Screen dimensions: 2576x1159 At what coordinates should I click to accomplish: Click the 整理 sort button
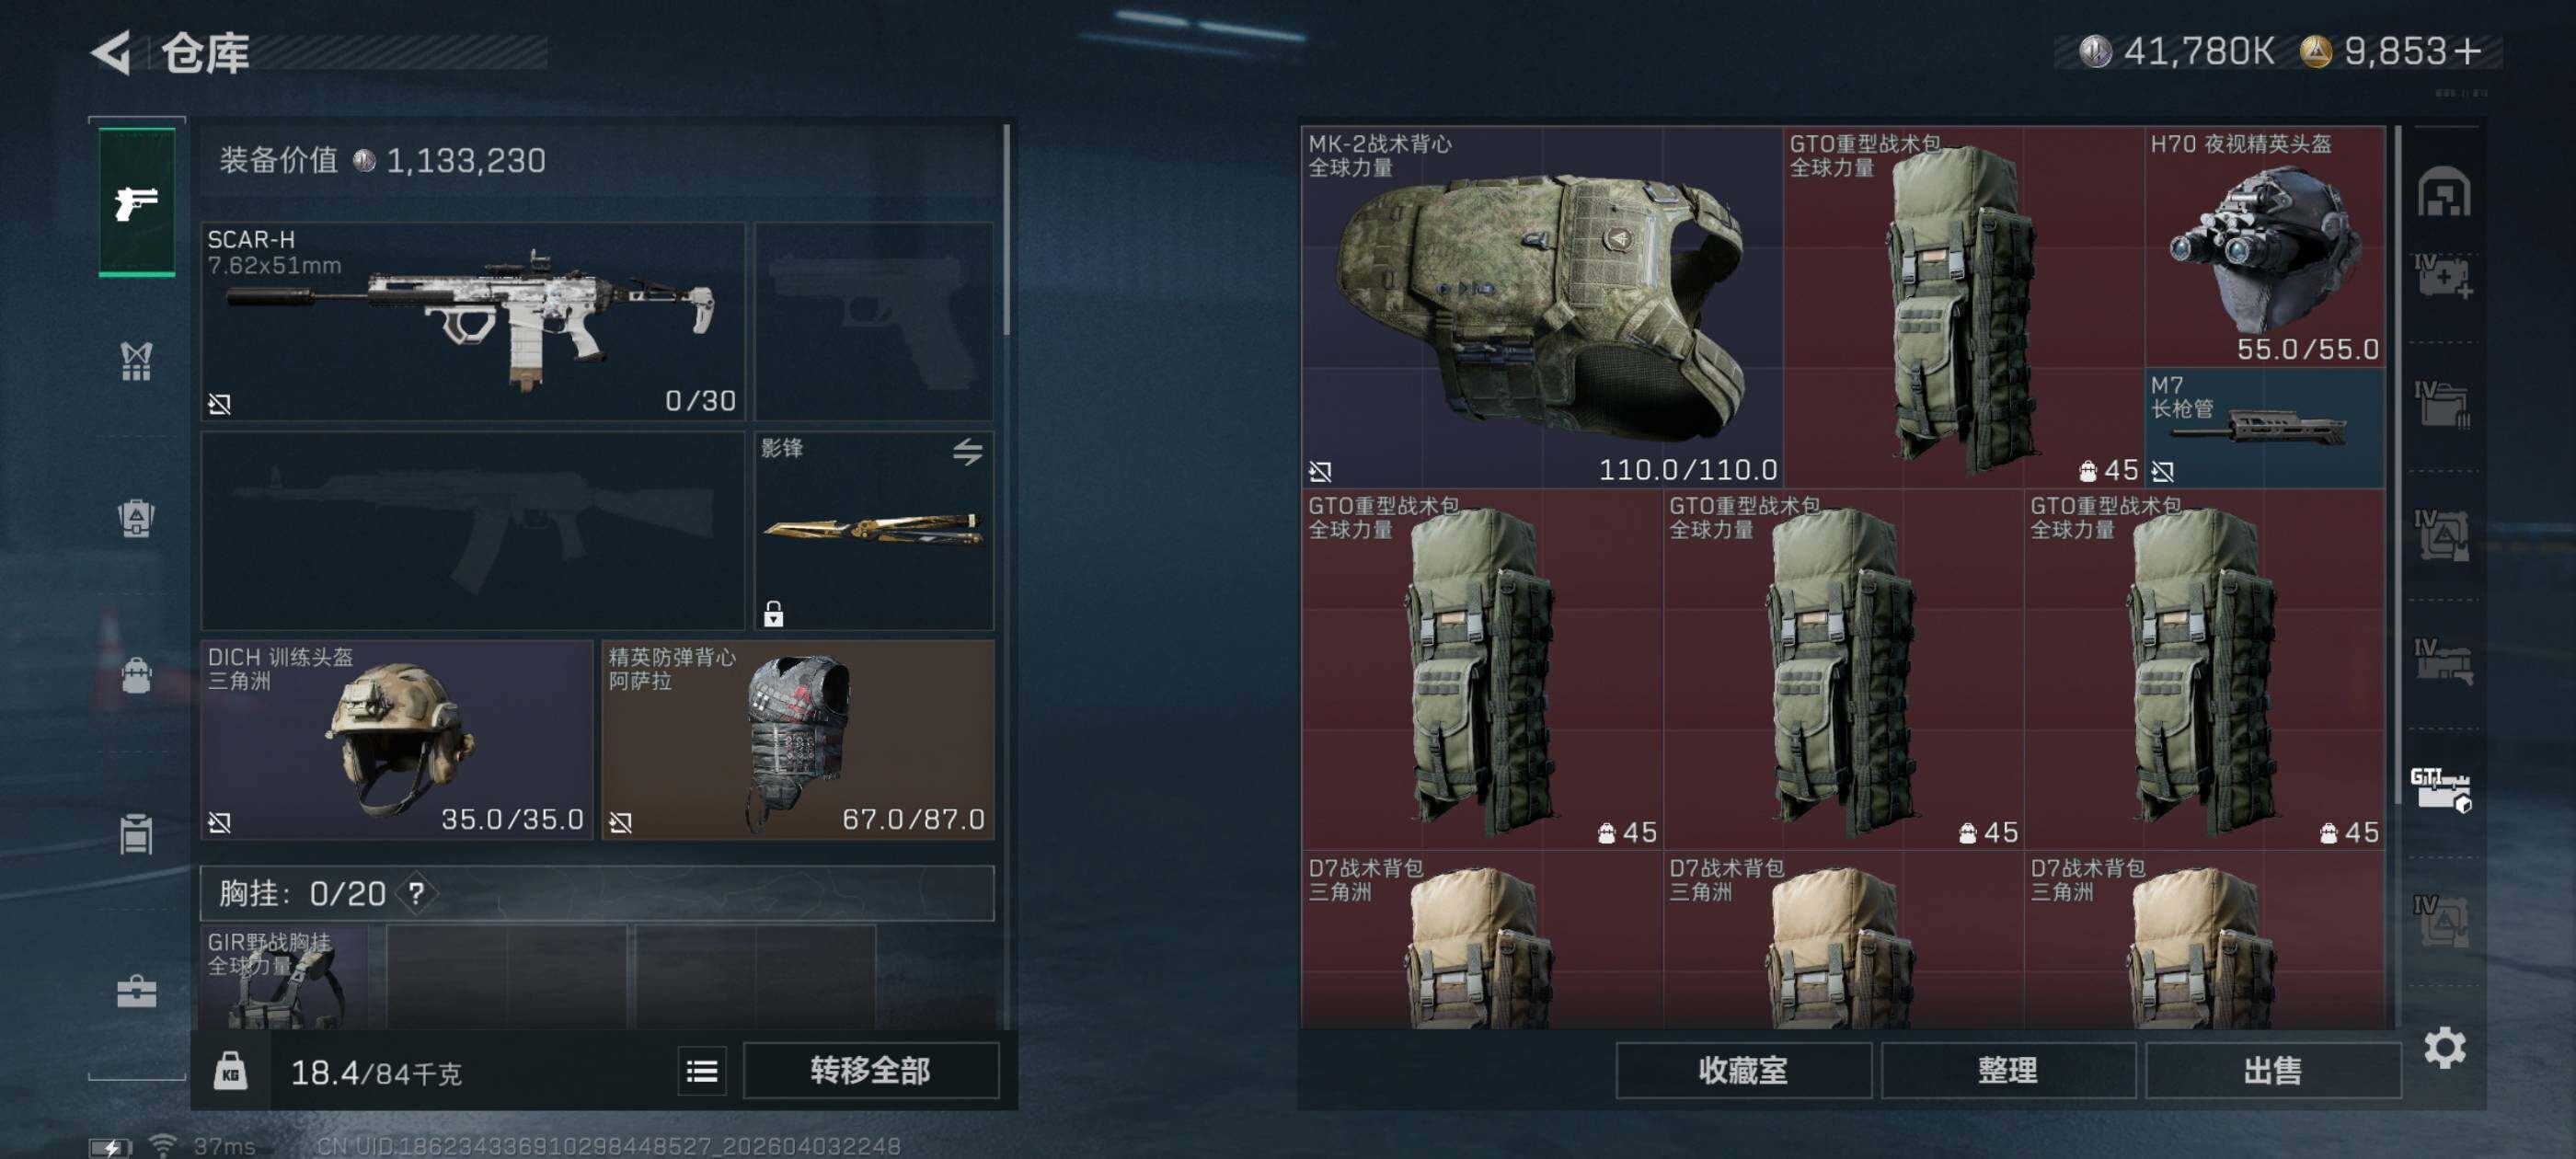pos(2007,1071)
